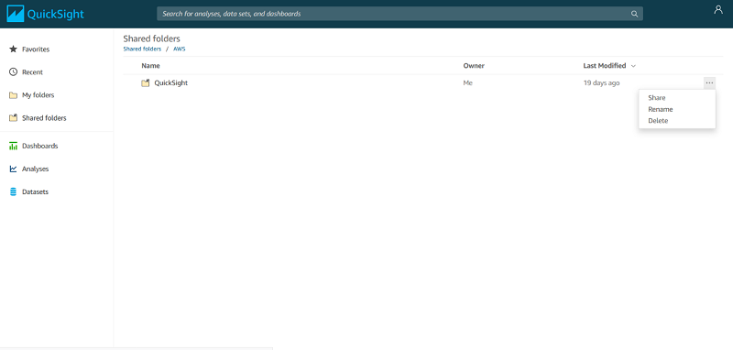Screen dimensions: 733x350
Task: Click the Recent clock icon
Action: pyautogui.click(x=13, y=72)
